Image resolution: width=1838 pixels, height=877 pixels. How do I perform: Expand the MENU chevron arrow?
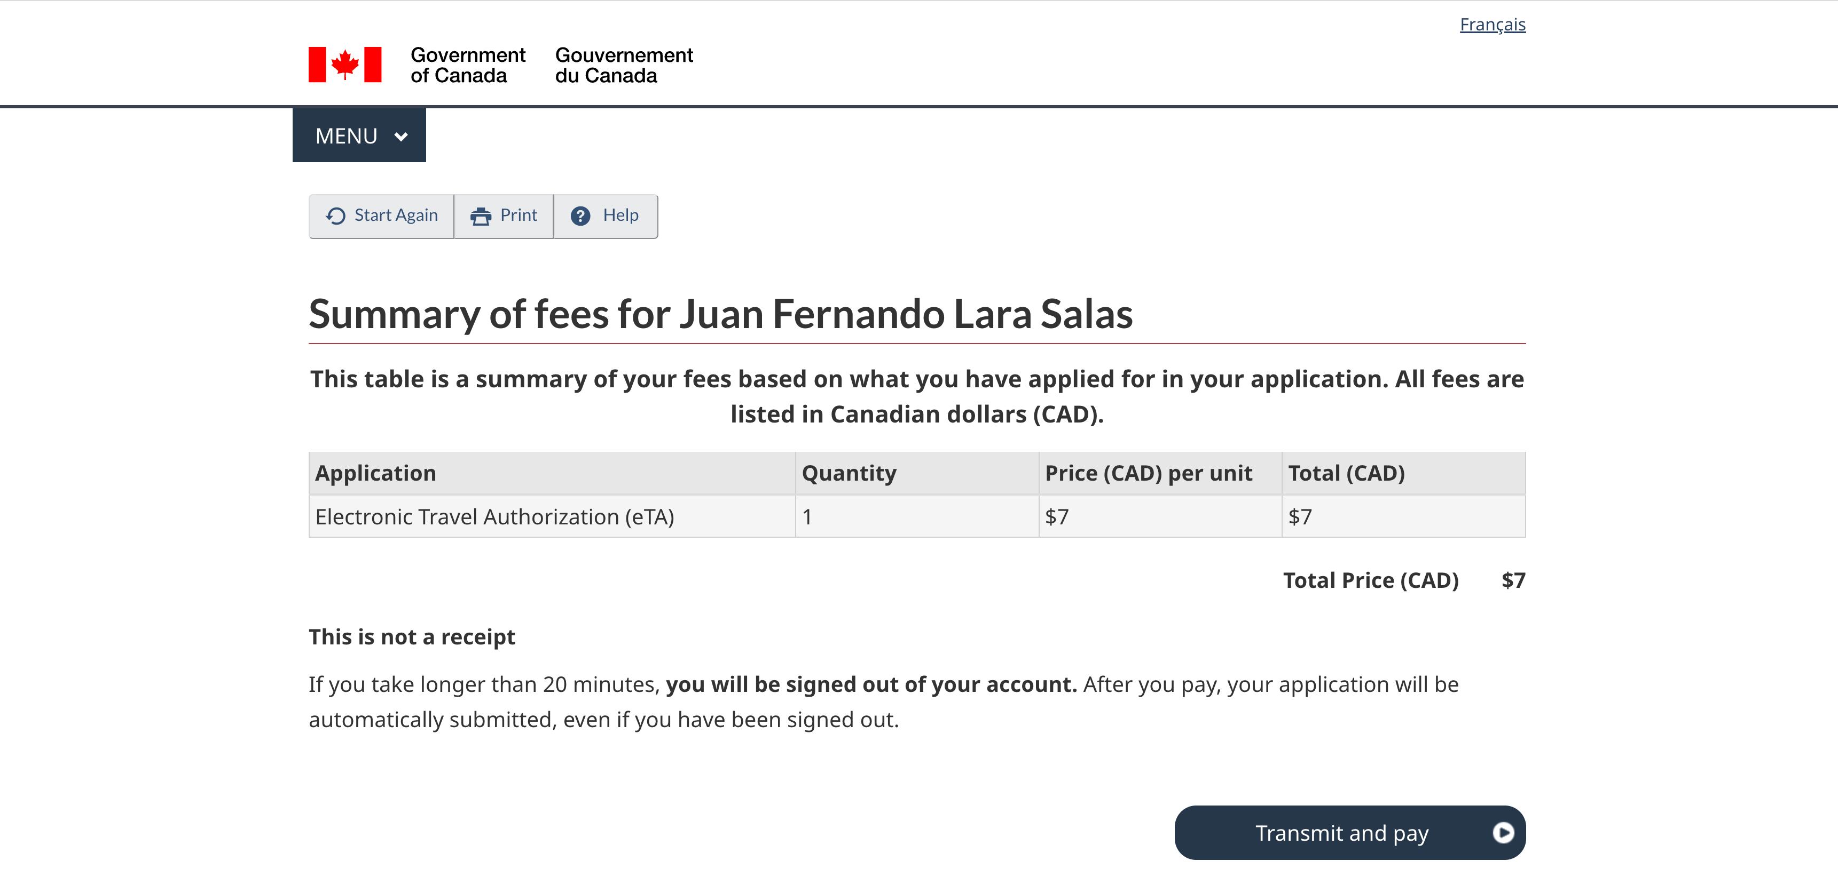tap(401, 136)
